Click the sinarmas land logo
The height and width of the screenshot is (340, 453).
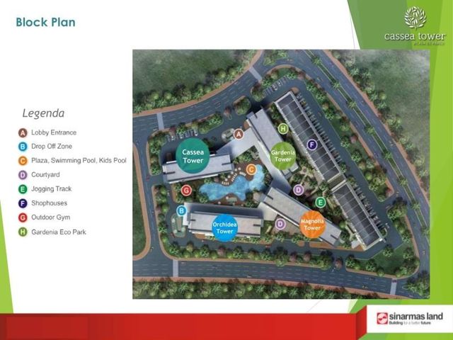(410, 318)
